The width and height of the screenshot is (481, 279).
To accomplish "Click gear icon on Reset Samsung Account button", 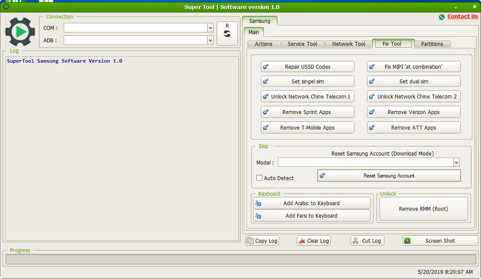I will pos(322,176).
